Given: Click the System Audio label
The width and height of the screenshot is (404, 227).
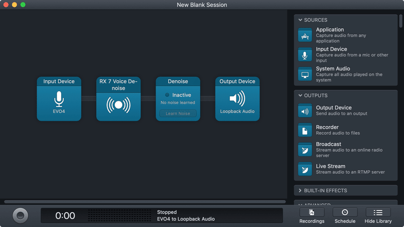Looking at the screenshot, I should pos(333,69).
